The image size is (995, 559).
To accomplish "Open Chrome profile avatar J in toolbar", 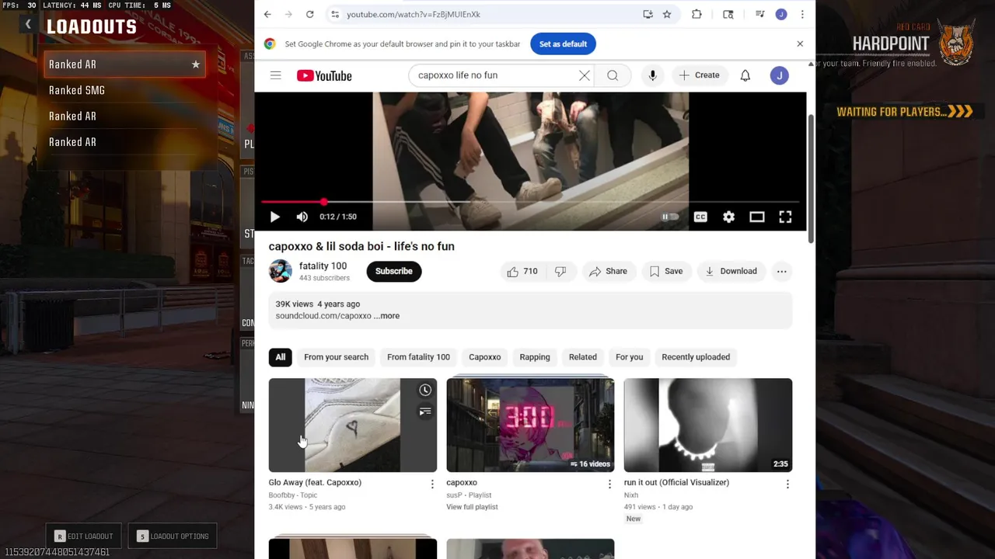I will click(x=781, y=14).
